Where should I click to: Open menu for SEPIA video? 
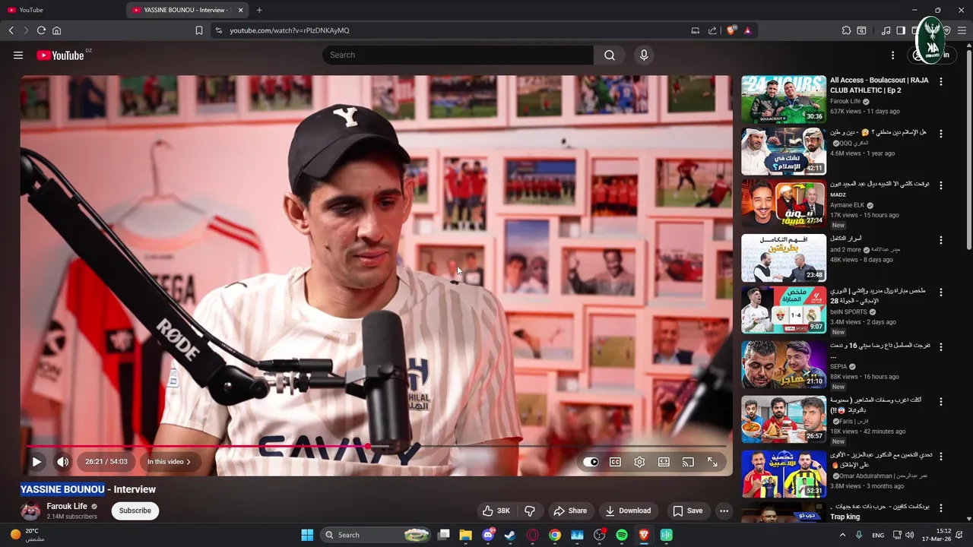tap(941, 346)
